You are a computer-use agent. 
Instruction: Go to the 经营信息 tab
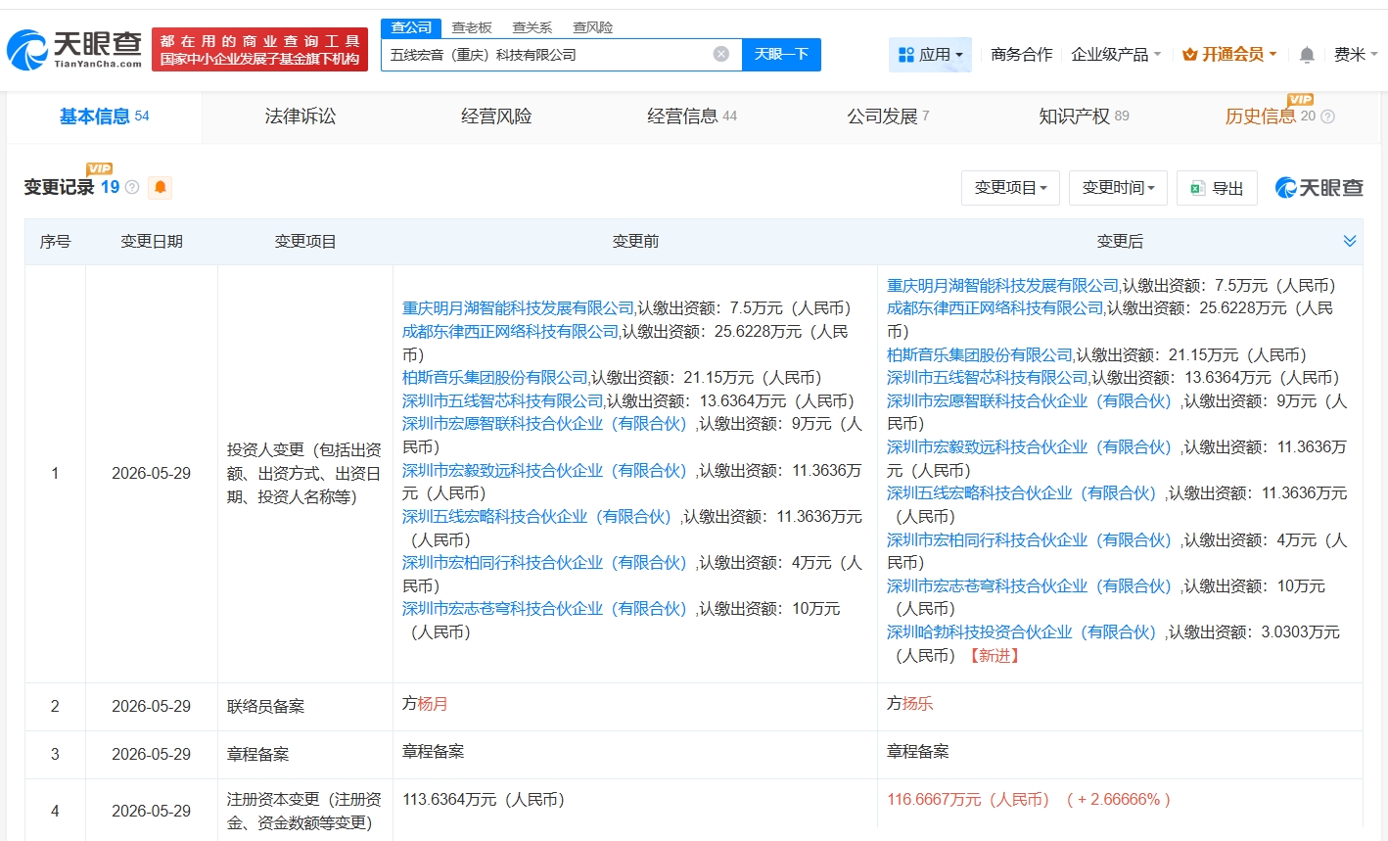(692, 117)
